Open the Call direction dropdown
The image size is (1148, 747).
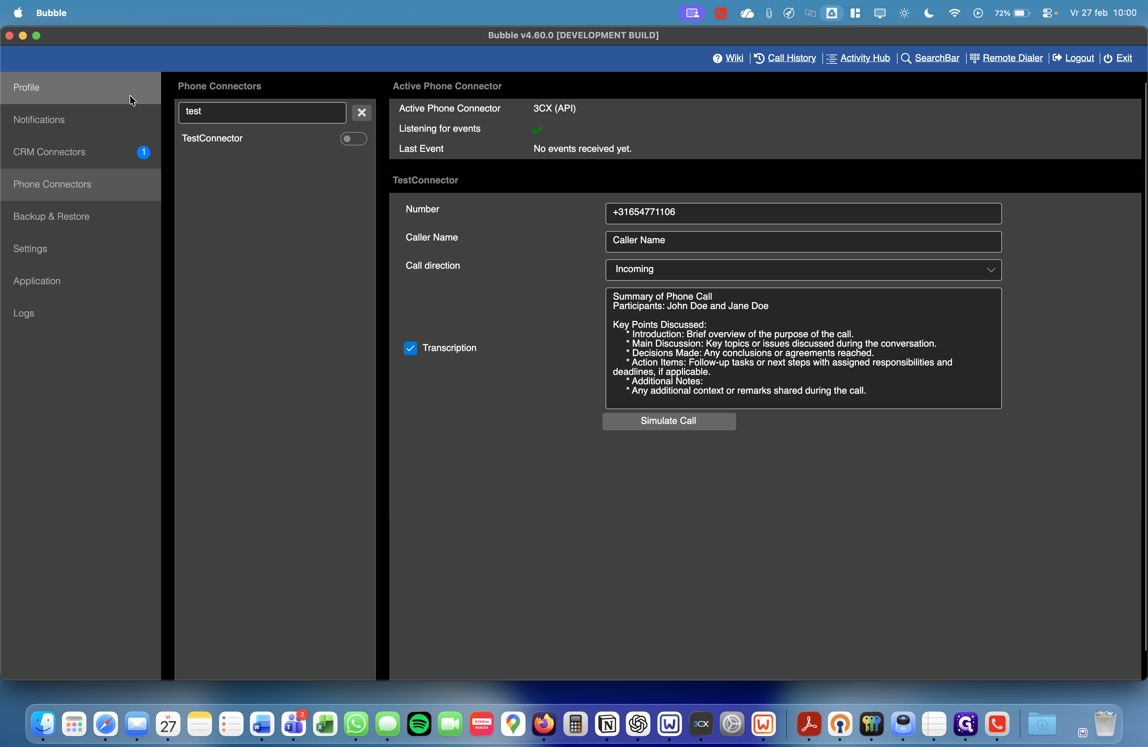(x=803, y=269)
